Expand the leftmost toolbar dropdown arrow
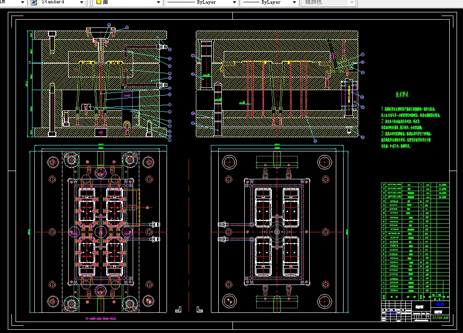Screen dimensions: 463x333 (x=23, y=2)
